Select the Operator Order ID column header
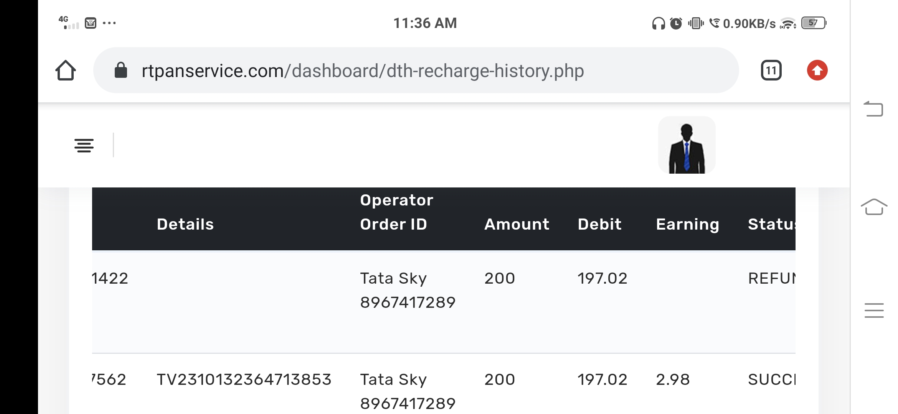Viewport: 898px width, 414px height. (396, 212)
